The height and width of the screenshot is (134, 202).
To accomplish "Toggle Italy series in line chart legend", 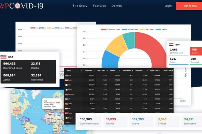I will (50, 28).
